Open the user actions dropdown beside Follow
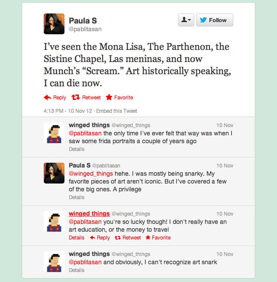The width and height of the screenshot is (277, 282). point(186,20)
